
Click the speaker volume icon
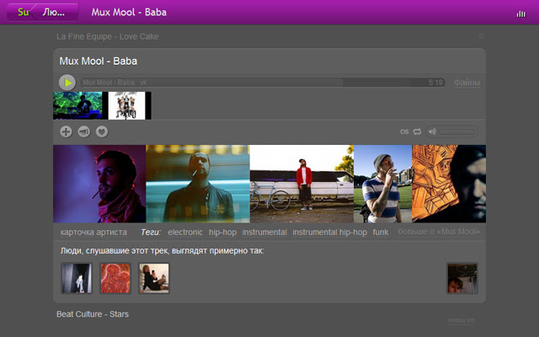[432, 131]
